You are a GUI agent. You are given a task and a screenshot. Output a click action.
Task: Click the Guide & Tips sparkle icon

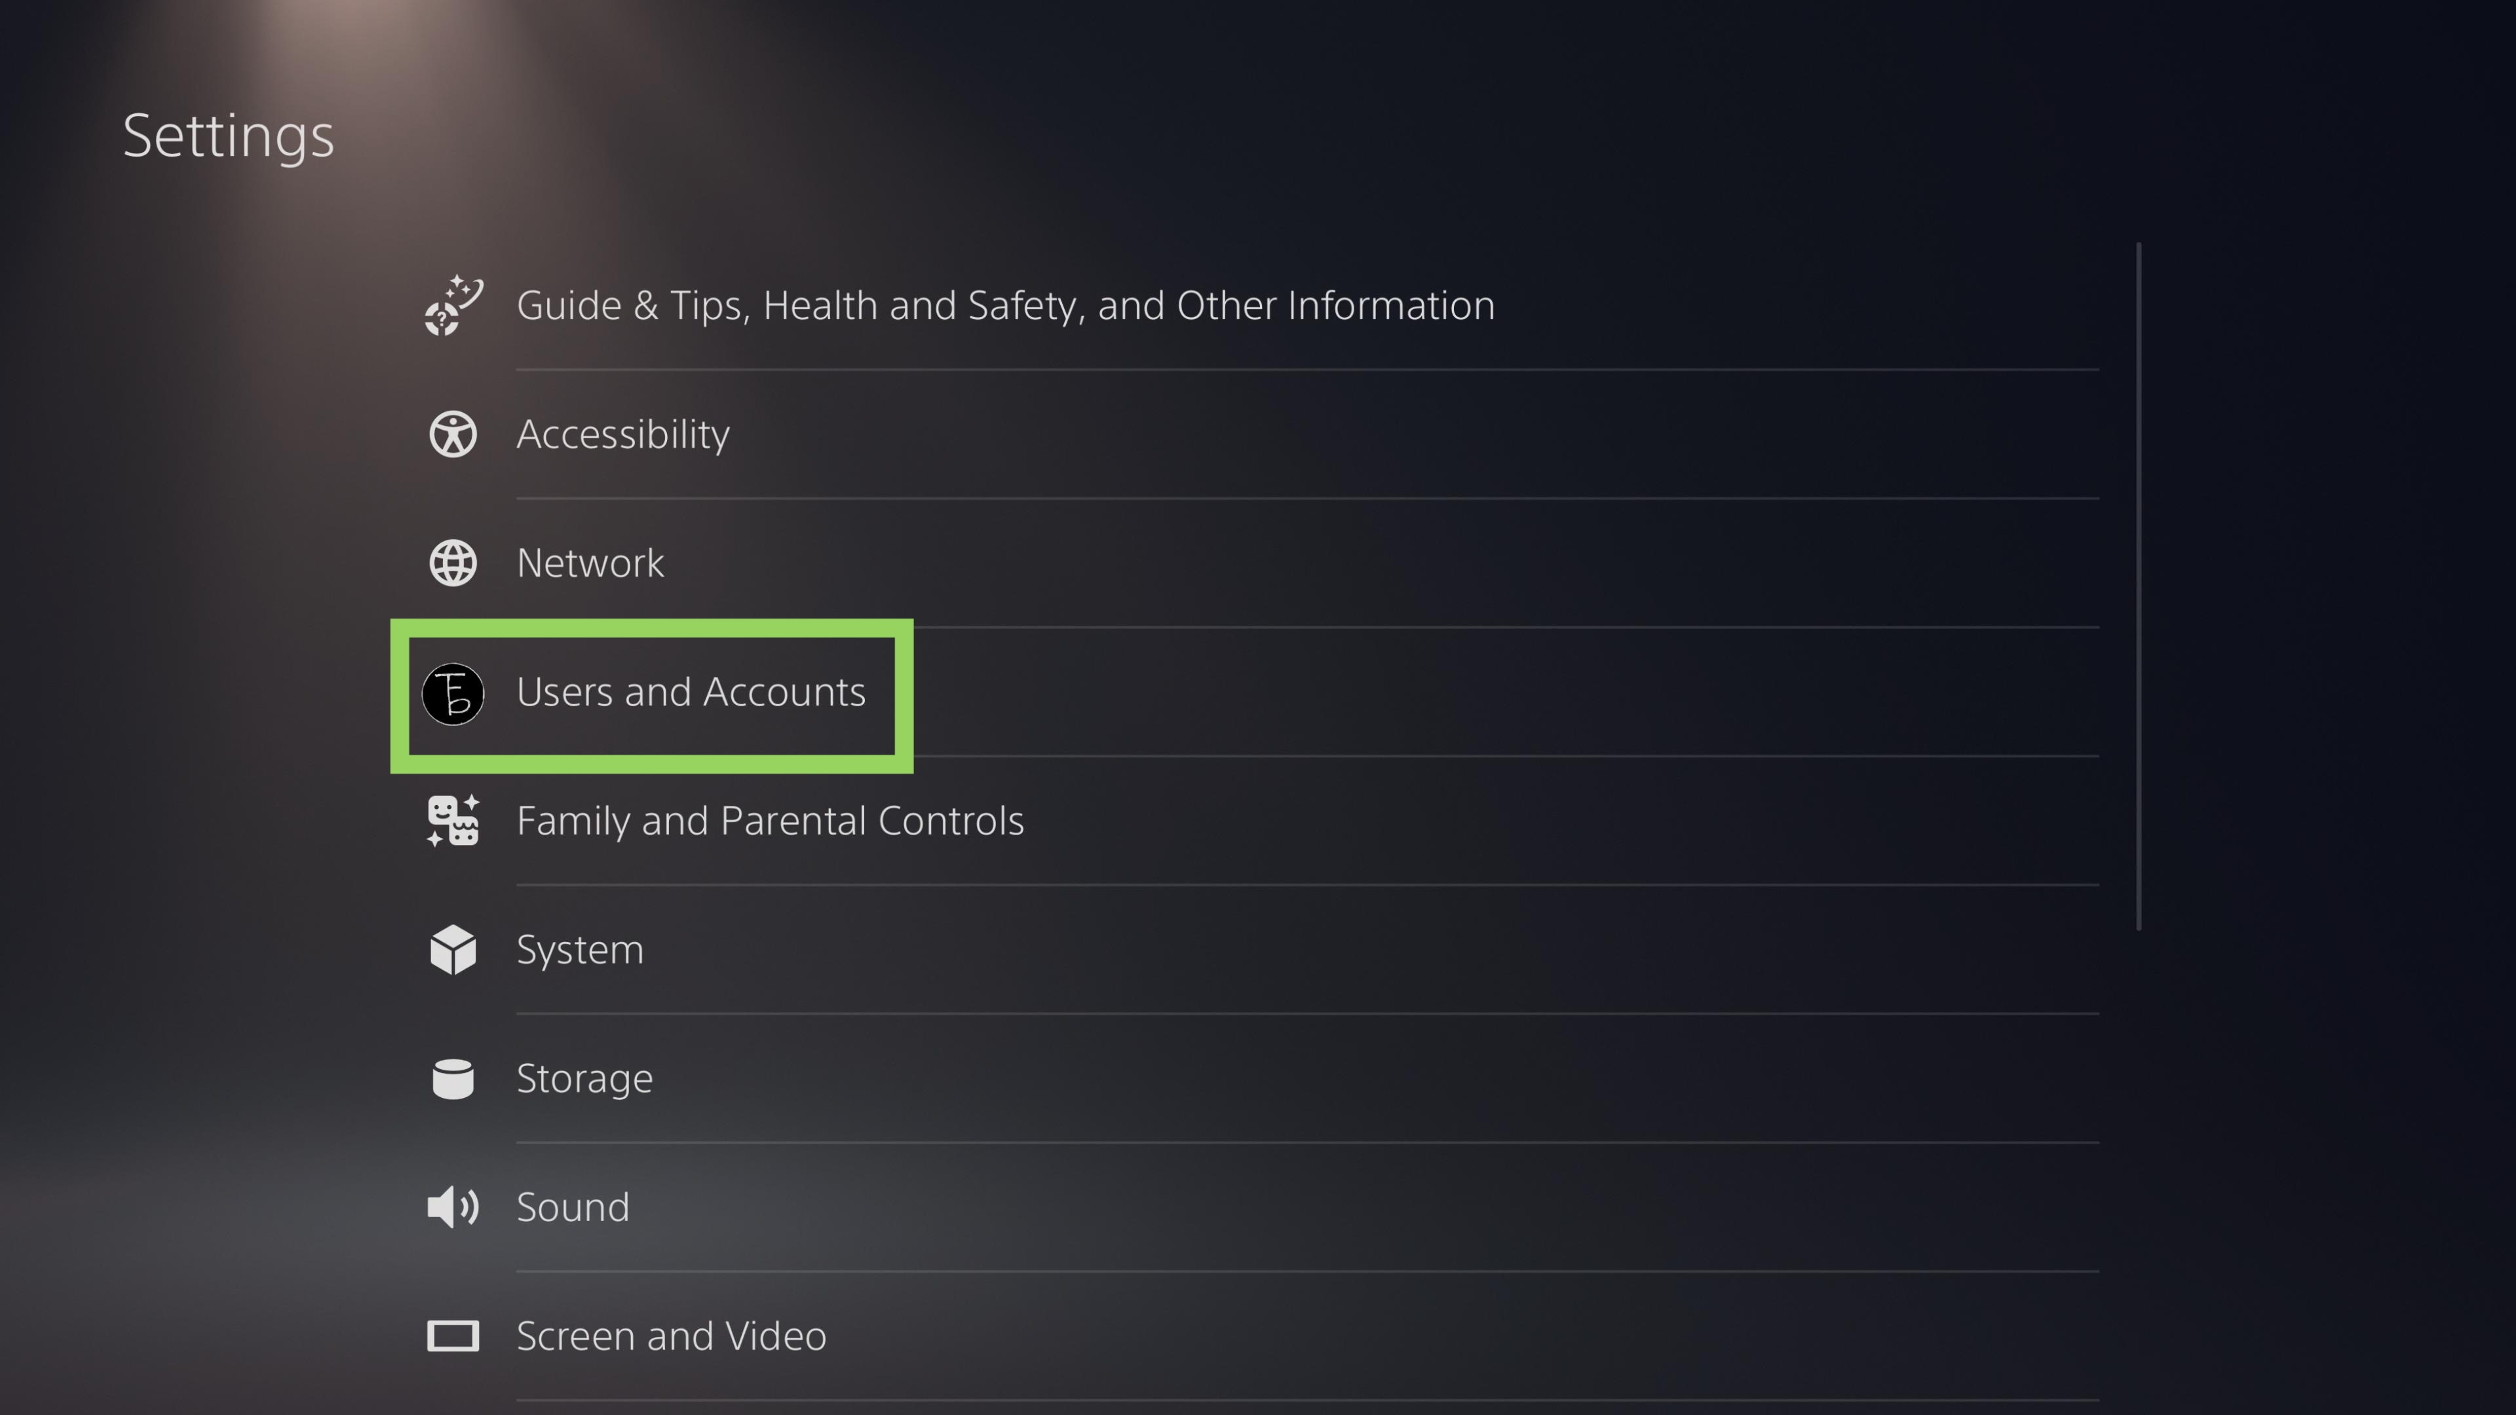(453, 306)
